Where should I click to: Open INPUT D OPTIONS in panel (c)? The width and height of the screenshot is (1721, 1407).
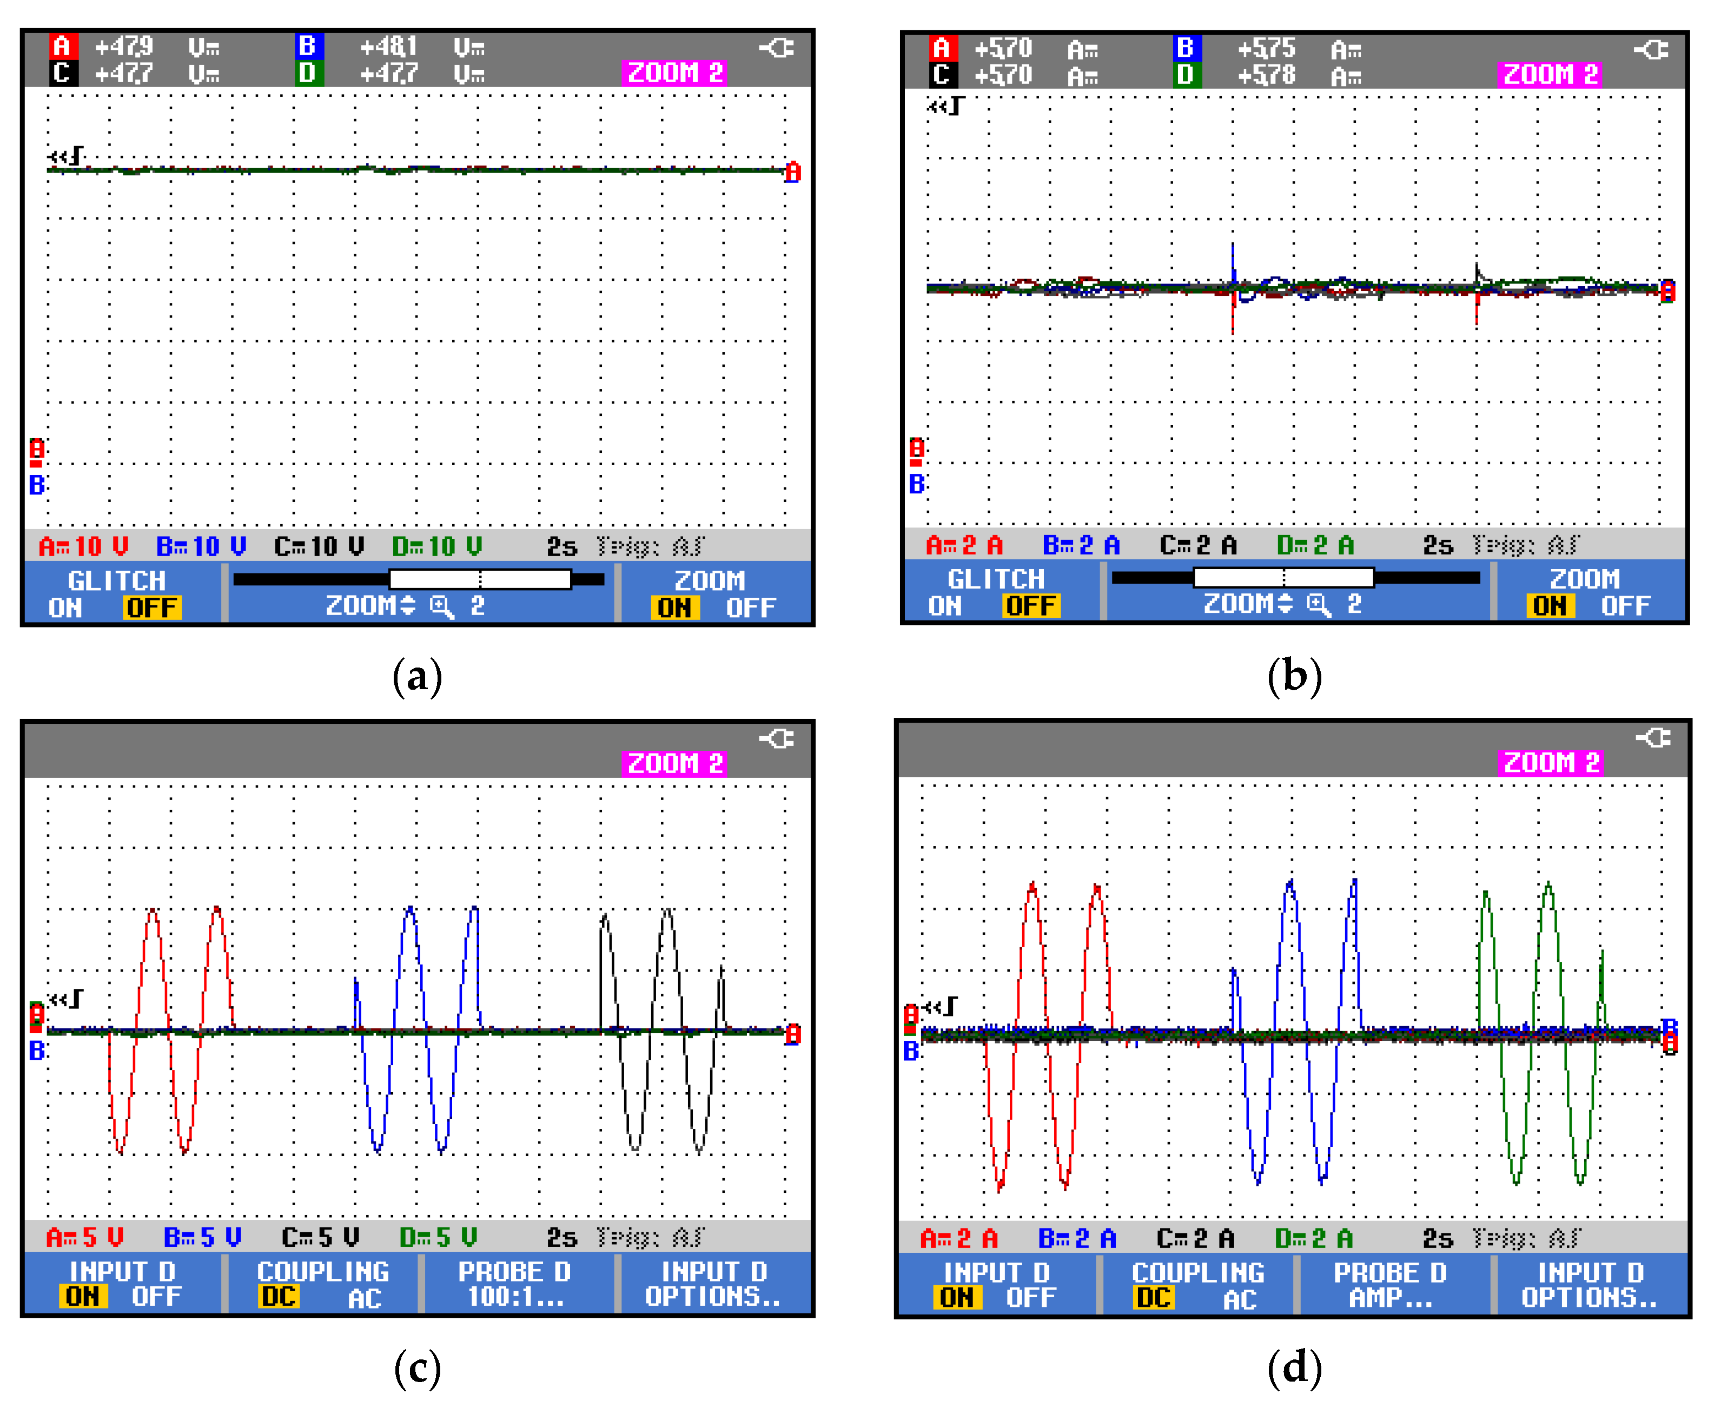point(713,1285)
